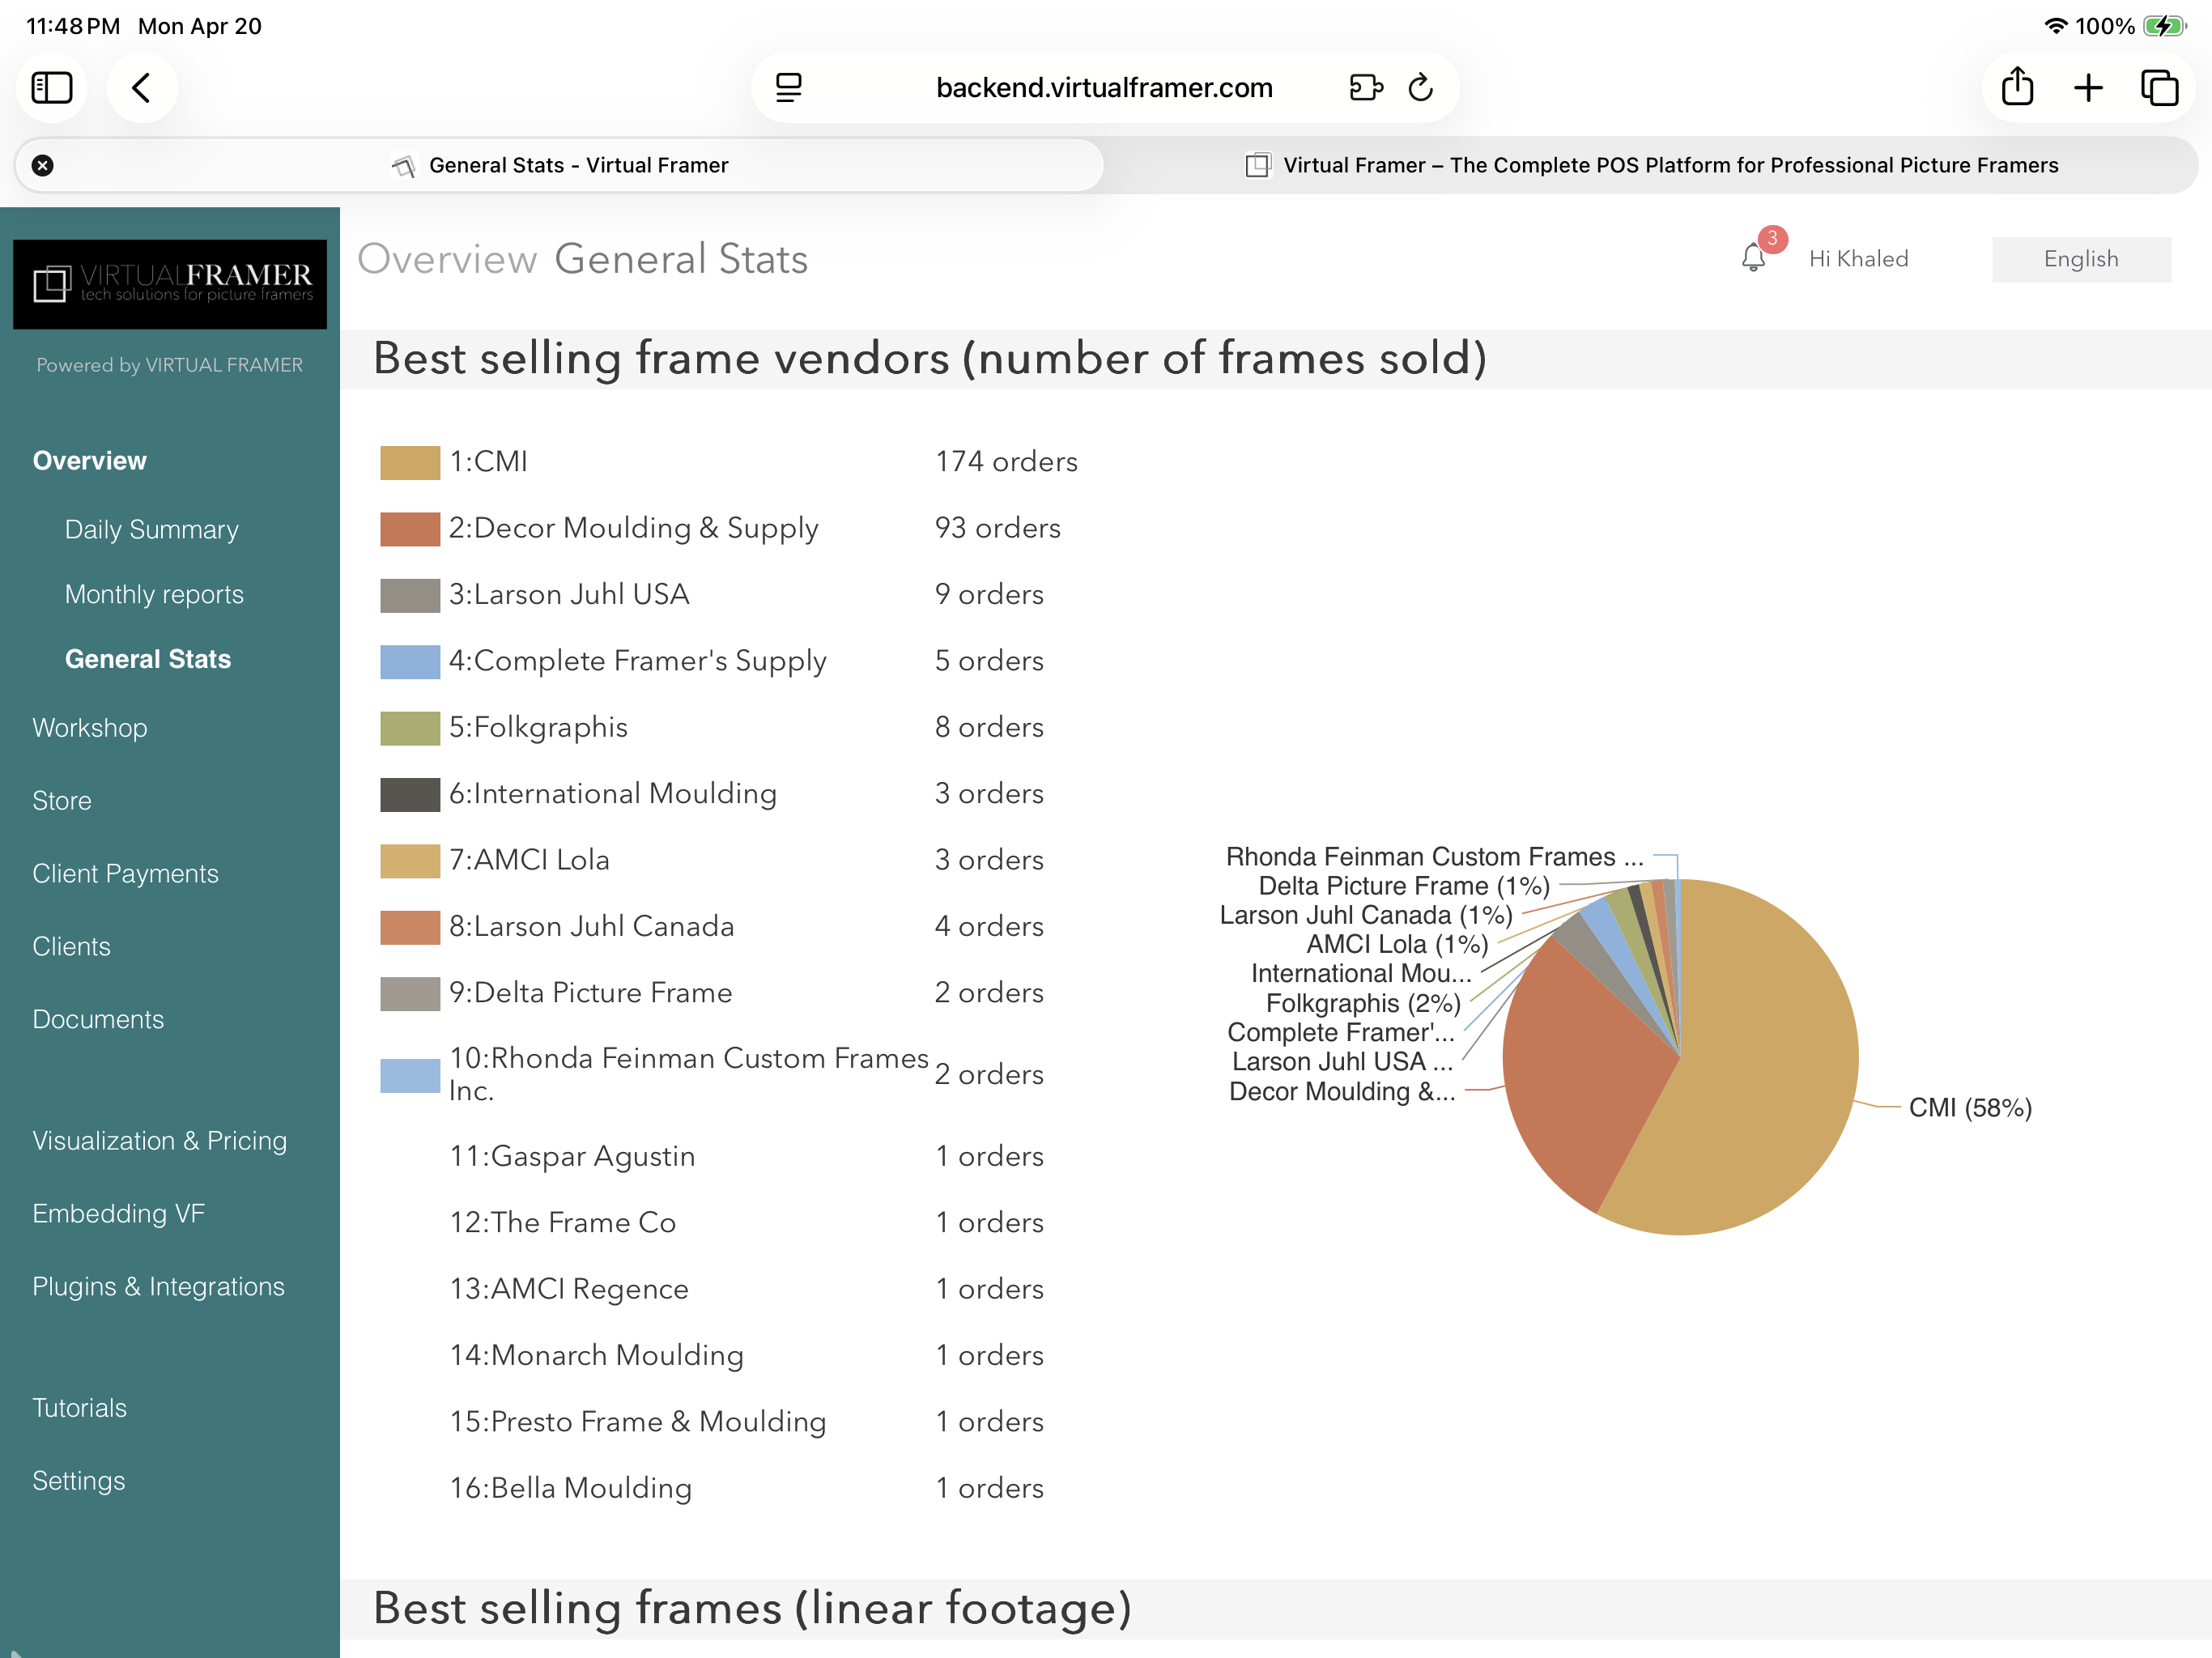The width and height of the screenshot is (2212, 1658).
Task: Switch to Virtual Framer POS Platform tab
Action: (1651, 165)
